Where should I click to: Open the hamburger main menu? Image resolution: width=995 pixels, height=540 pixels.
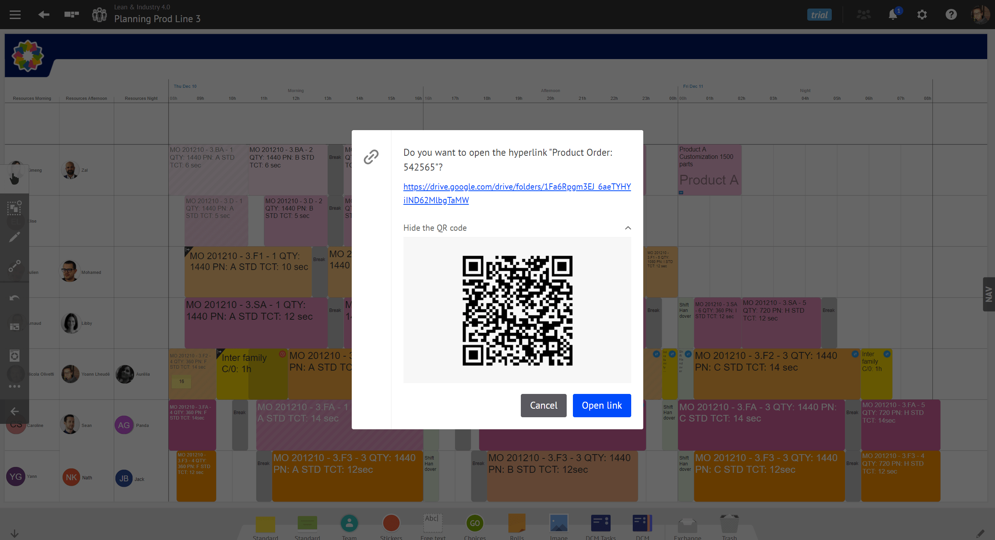coord(15,15)
